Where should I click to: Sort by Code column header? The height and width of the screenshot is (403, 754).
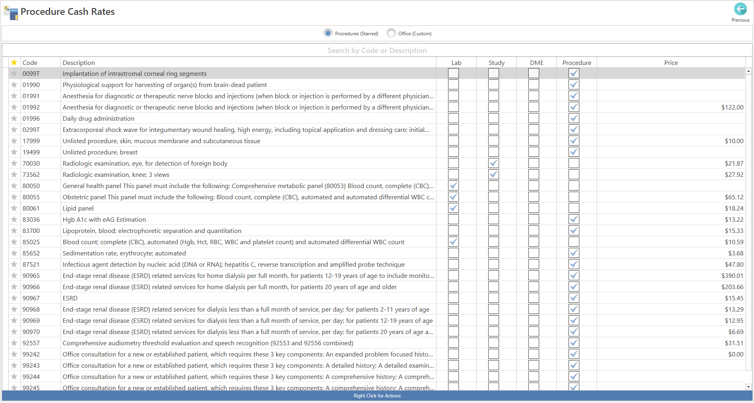click(x=41, y=63)
